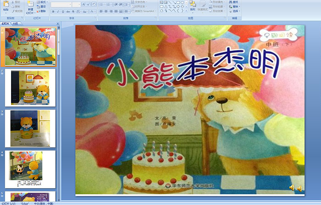Viewport: 321px width, 205px height.
Task: Click the second sound speaker icon on slide
Action: click(299, 189)
